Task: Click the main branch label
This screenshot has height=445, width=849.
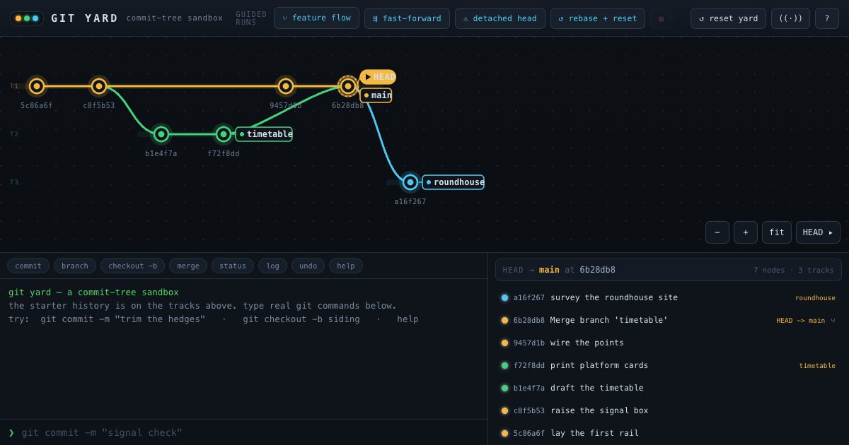Action: 376,95
